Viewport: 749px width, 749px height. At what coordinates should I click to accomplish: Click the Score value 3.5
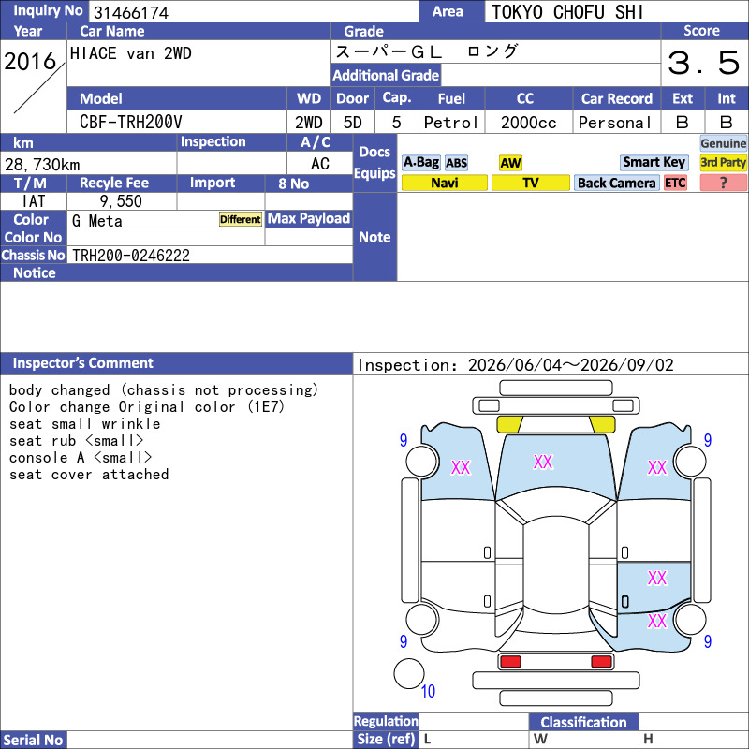tap(704, 63)
